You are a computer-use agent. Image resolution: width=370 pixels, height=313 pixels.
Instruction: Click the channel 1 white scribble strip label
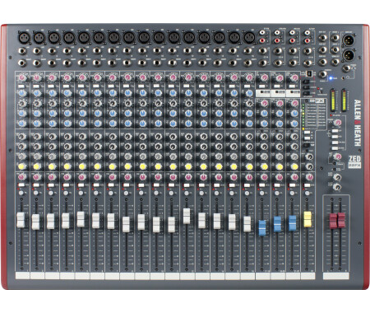tap(22, 276)
